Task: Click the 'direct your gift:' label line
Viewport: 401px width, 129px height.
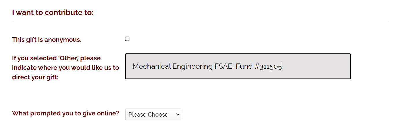Action: pyautogui.click(x=35, y=77)
